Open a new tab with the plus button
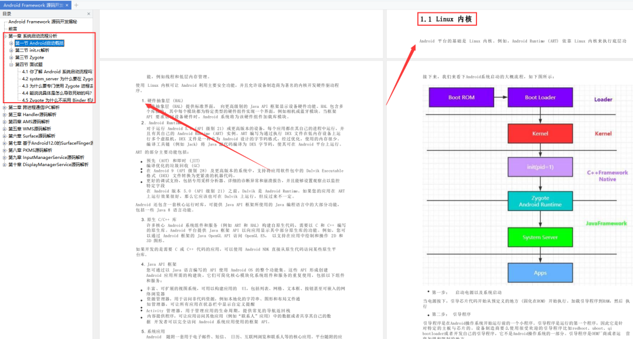 (76, 5)
